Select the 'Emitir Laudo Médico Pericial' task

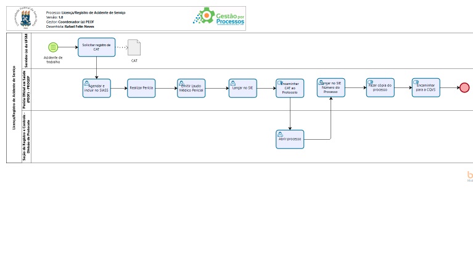tap(191, 88)
